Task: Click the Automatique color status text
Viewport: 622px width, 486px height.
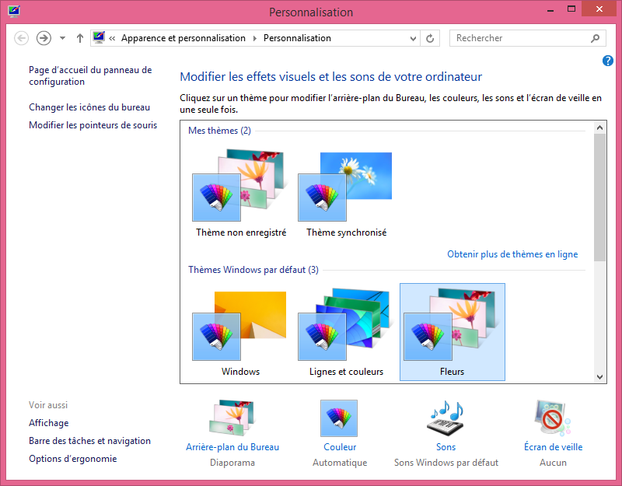Action: 340,463
